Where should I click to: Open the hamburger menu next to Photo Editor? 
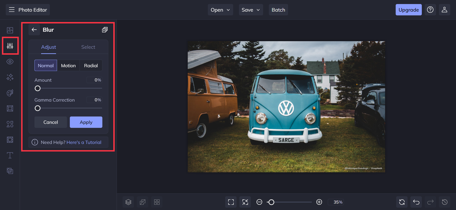click(x=12, y=10)
